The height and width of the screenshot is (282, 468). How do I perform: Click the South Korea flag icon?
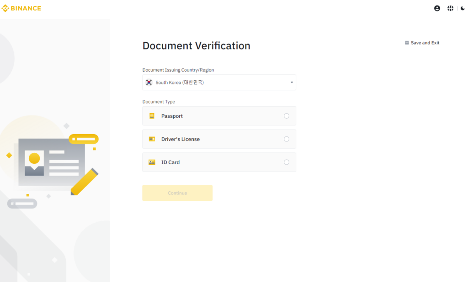[x=149, y=82]
